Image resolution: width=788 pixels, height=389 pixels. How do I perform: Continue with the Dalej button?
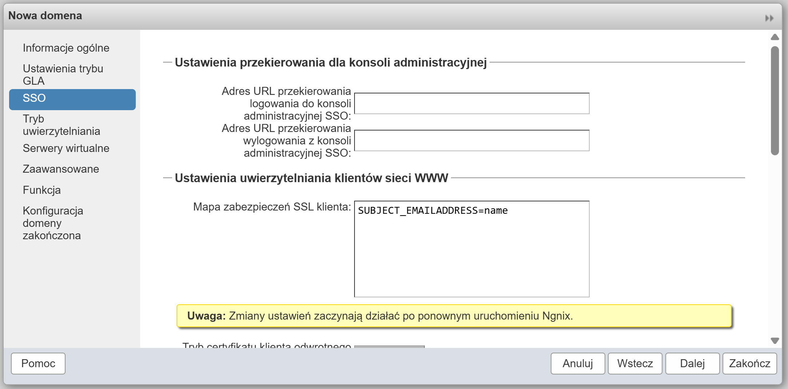[x=692, y=364]
